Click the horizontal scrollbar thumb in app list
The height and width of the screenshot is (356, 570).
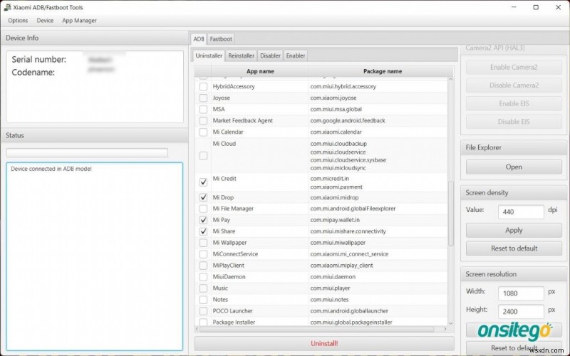316,329
